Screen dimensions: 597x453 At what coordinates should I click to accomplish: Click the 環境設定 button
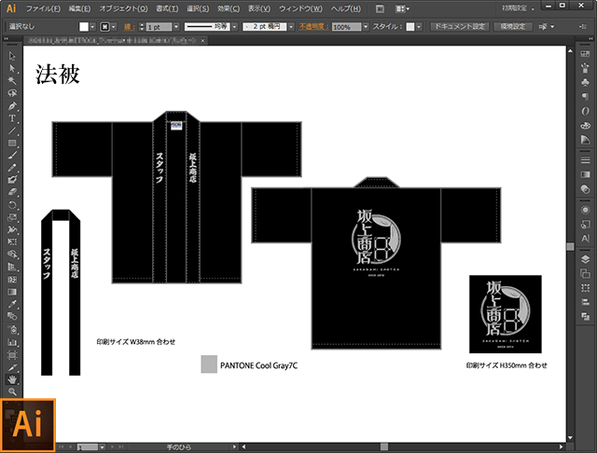coord(512,27)
